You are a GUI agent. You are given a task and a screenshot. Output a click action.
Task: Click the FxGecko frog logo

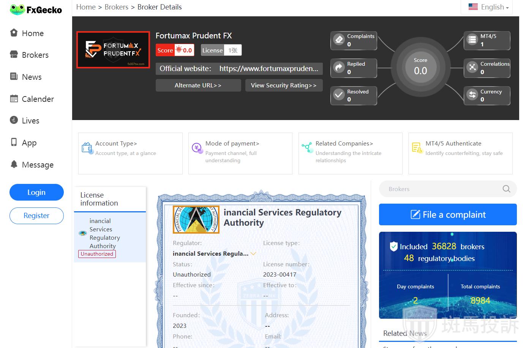[x=17, y=10]
